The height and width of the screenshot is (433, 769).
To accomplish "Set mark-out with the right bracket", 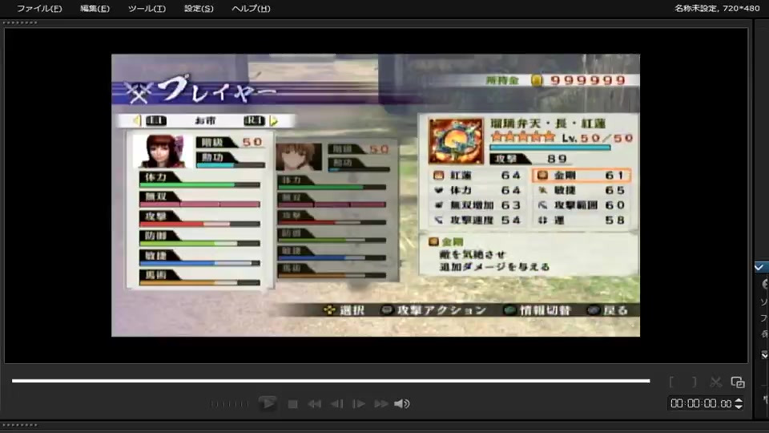I will [x=694, y=382].
